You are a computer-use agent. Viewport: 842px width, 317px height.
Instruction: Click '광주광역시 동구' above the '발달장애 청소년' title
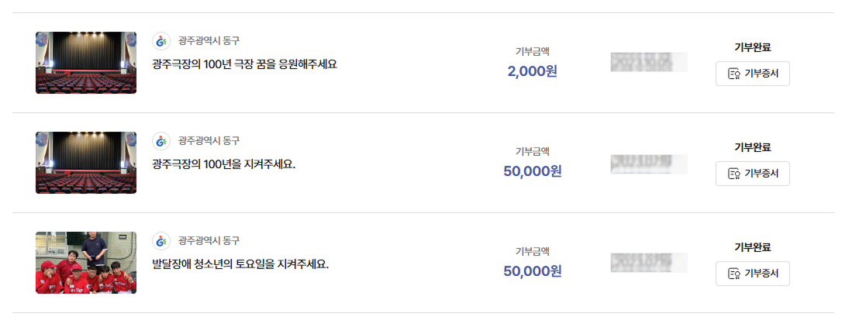click(x=209, y=240)
